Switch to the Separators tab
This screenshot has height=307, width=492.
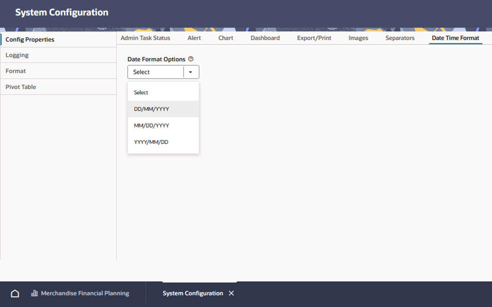(400, 38)
